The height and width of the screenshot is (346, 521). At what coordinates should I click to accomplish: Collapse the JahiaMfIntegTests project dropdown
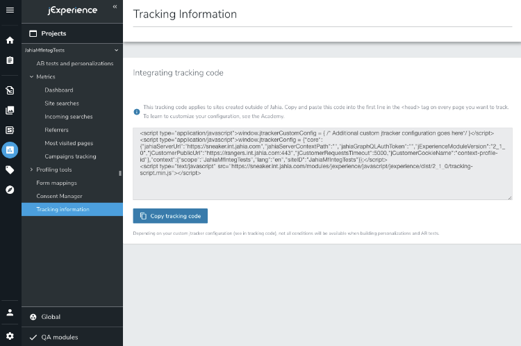pyautogui.click(x=116, y=50)
